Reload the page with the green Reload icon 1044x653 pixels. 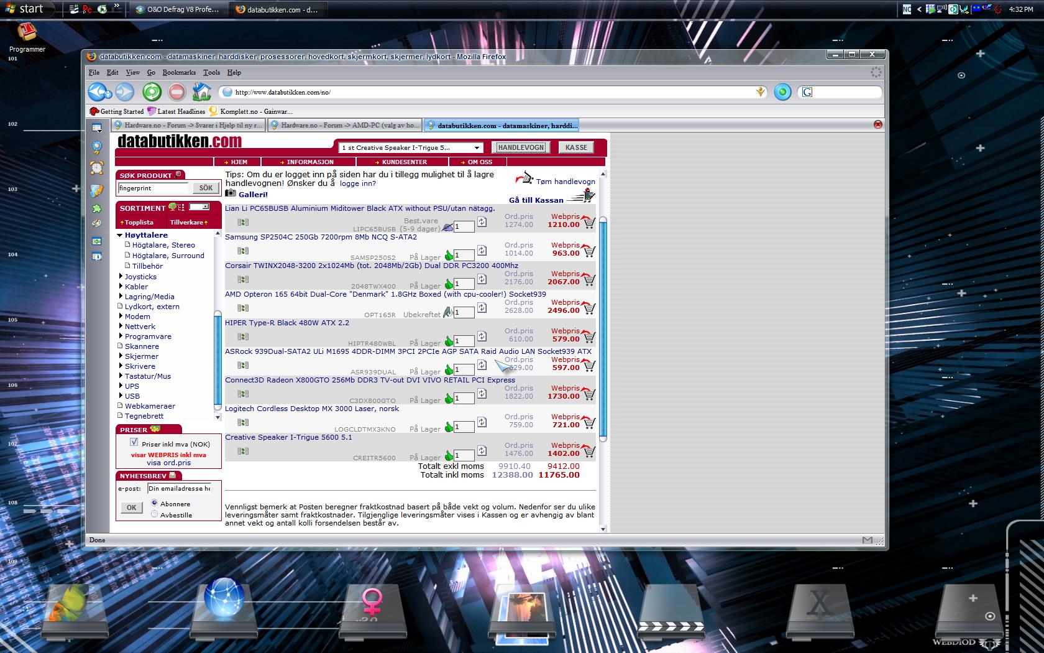click(152, 92)
